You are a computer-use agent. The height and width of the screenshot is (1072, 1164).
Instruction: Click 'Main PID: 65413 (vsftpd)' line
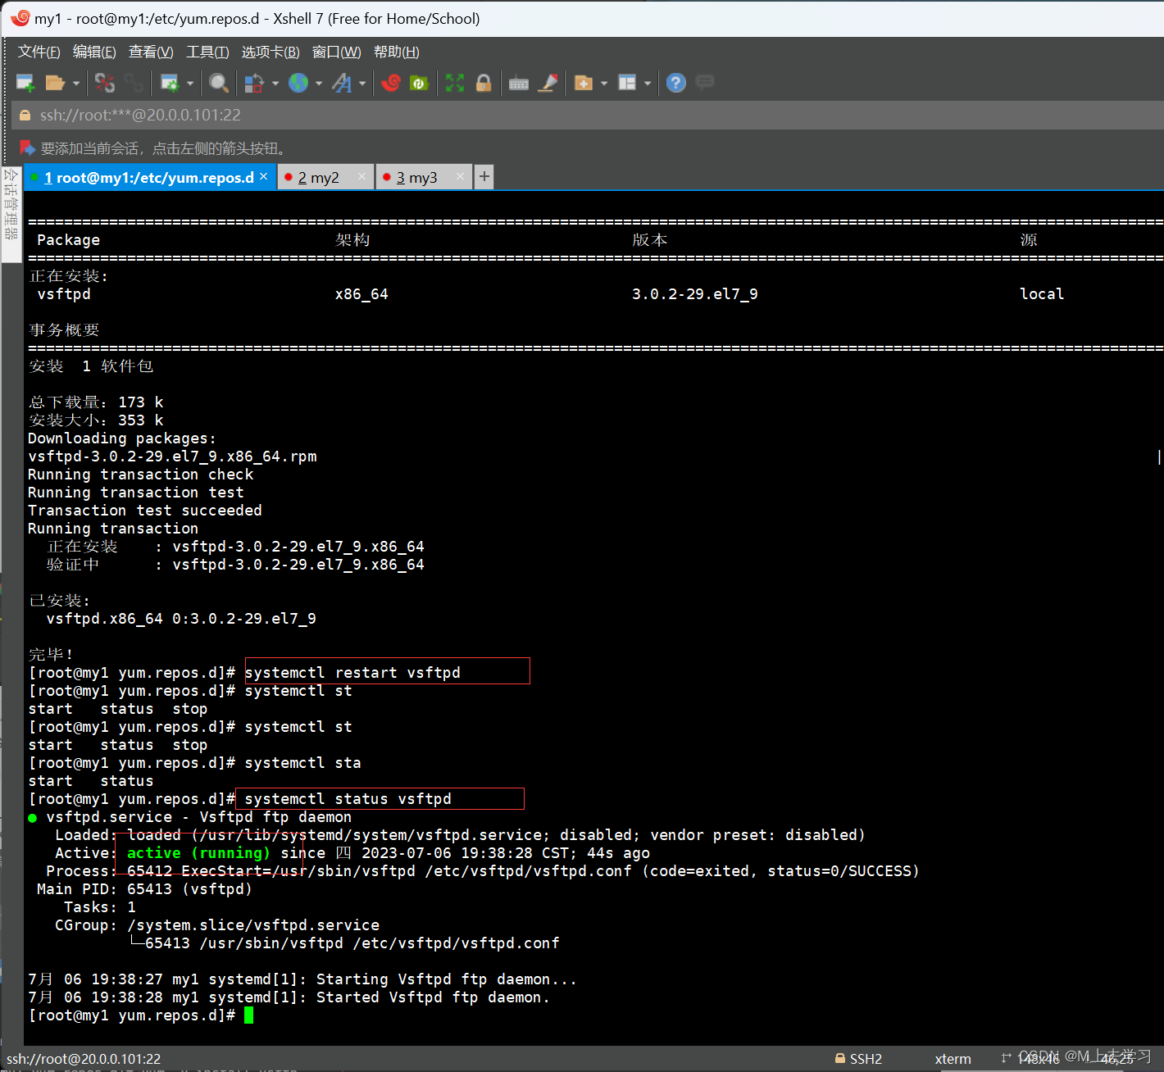pyautogui.click(x=144, y=889)
